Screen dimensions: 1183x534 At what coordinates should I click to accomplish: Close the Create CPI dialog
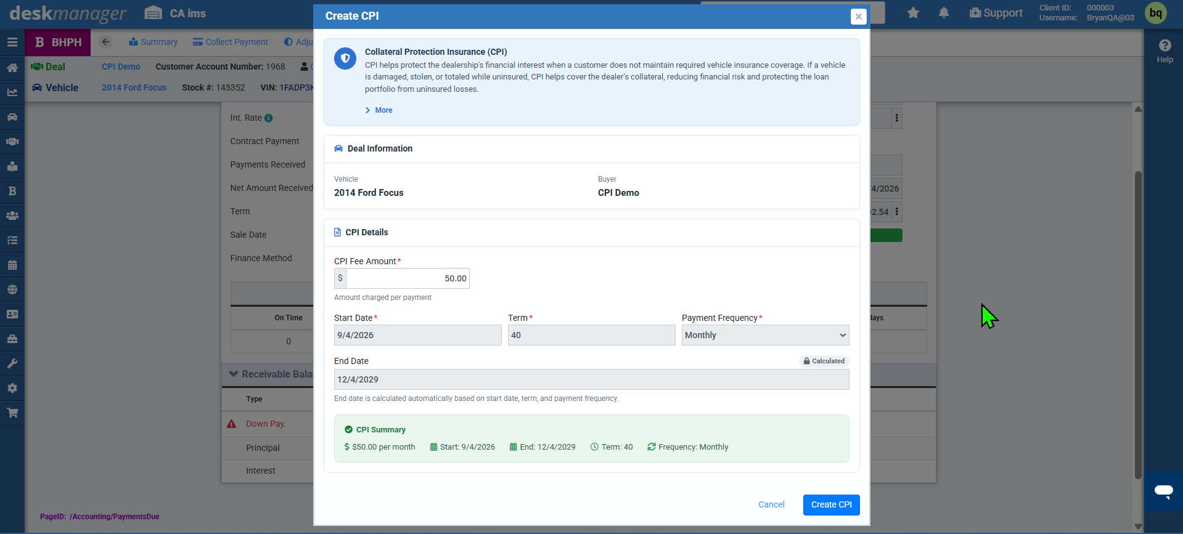point(858,17)
